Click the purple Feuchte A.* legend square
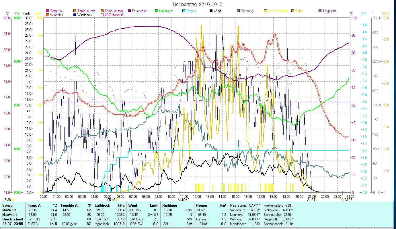 tap(129, 11)
